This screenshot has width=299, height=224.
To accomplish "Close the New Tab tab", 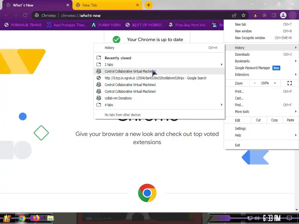I will pos(138,5).
